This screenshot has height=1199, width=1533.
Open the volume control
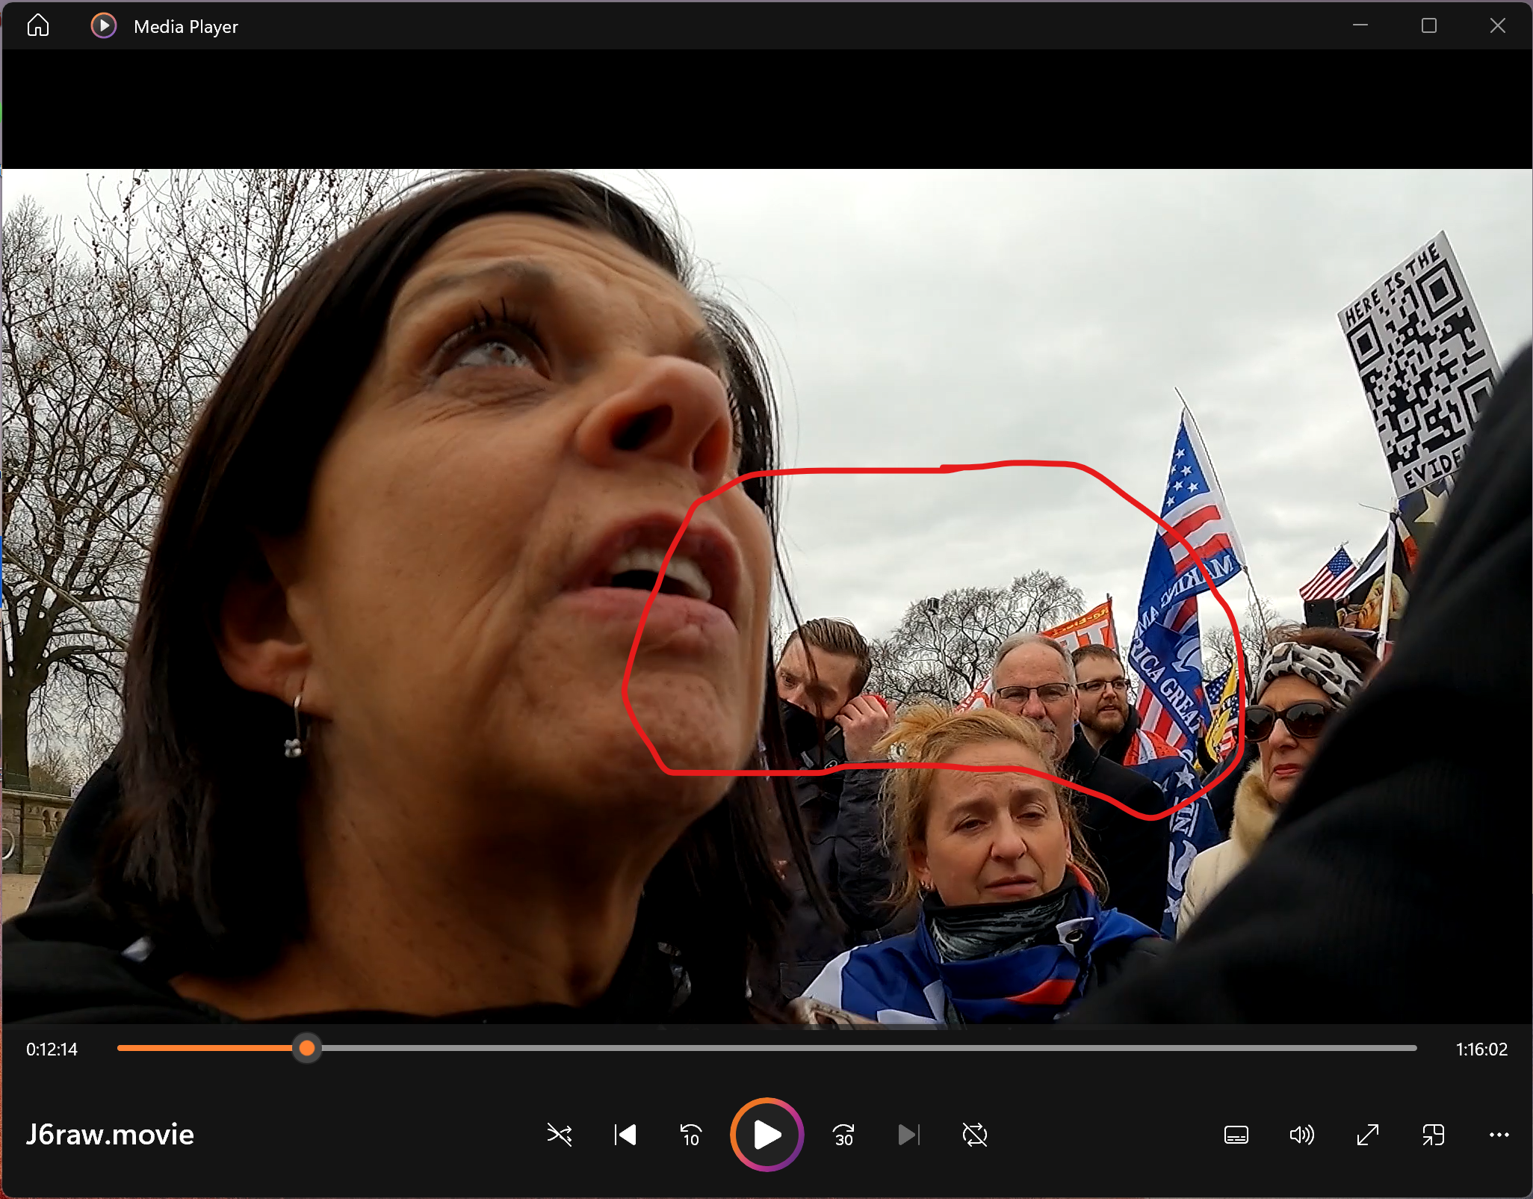pyautogui.click(x=1302, y=1135)
